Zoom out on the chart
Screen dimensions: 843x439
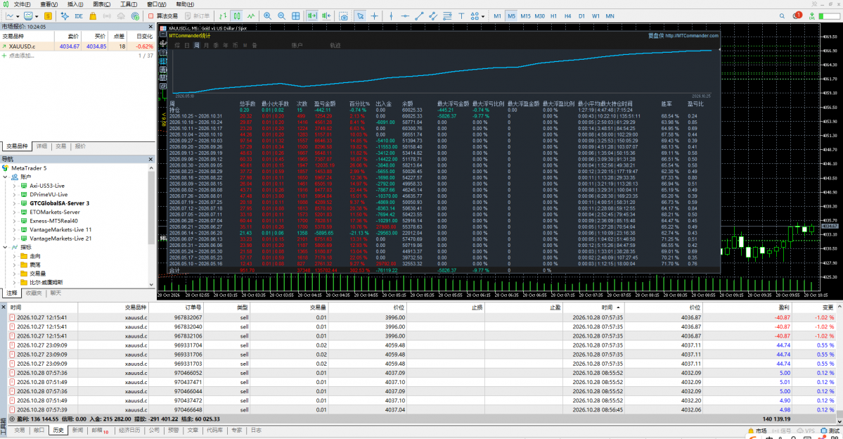pyautogui.click(x=281, y=16)
